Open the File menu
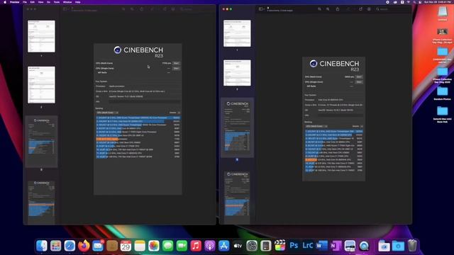454x255 pixels. tap(25, 2)
